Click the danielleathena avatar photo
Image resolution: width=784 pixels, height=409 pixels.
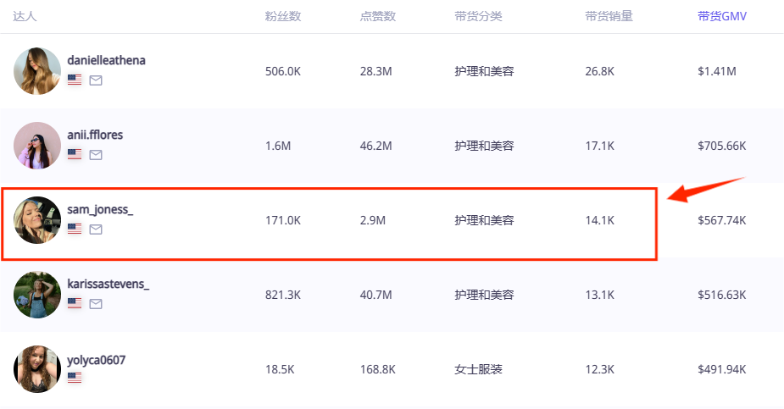pyautogui.click(x=37, y=71)
